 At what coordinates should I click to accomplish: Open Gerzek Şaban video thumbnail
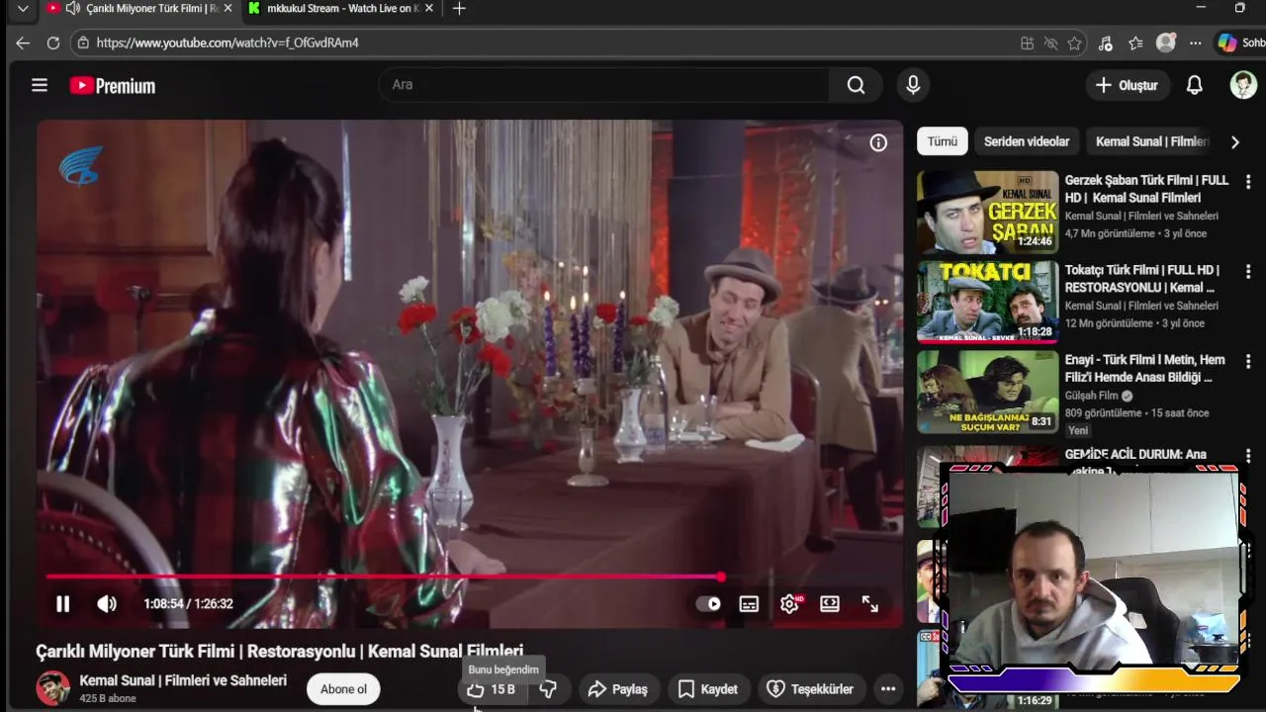987,212
